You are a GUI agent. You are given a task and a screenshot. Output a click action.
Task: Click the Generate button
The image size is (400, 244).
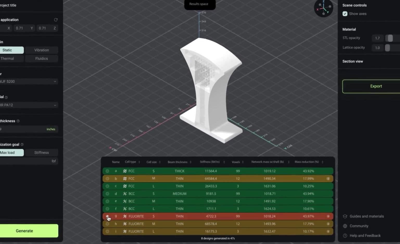pos(24,231)
